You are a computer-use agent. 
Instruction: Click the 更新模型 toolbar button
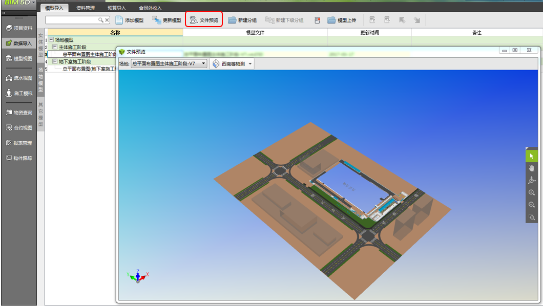click(166, 20)
